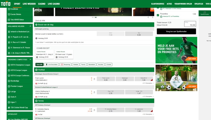Filter events by Streaming
Image resolution: width=211 pixels, height=120 pixels.
[65, 64]
